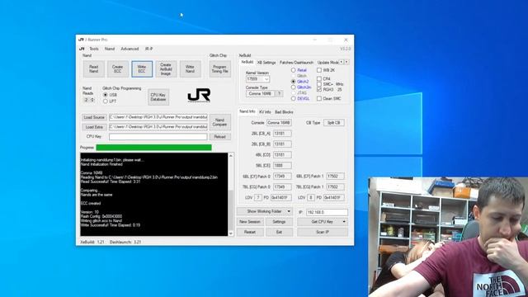Enable the CR4 checkbox

[319, 79]
